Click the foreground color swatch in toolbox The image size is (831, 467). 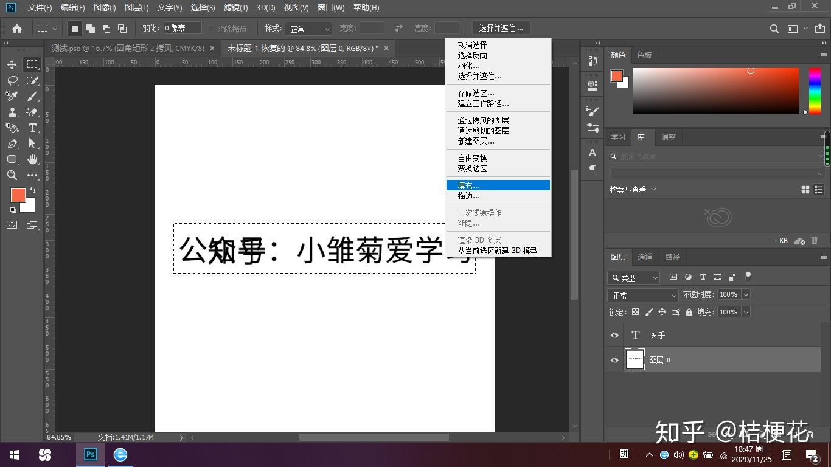(18, 195)
